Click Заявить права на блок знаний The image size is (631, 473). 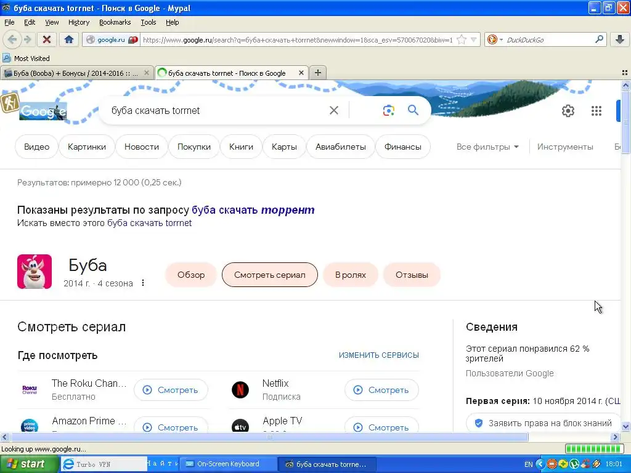[x=543, y=423]
